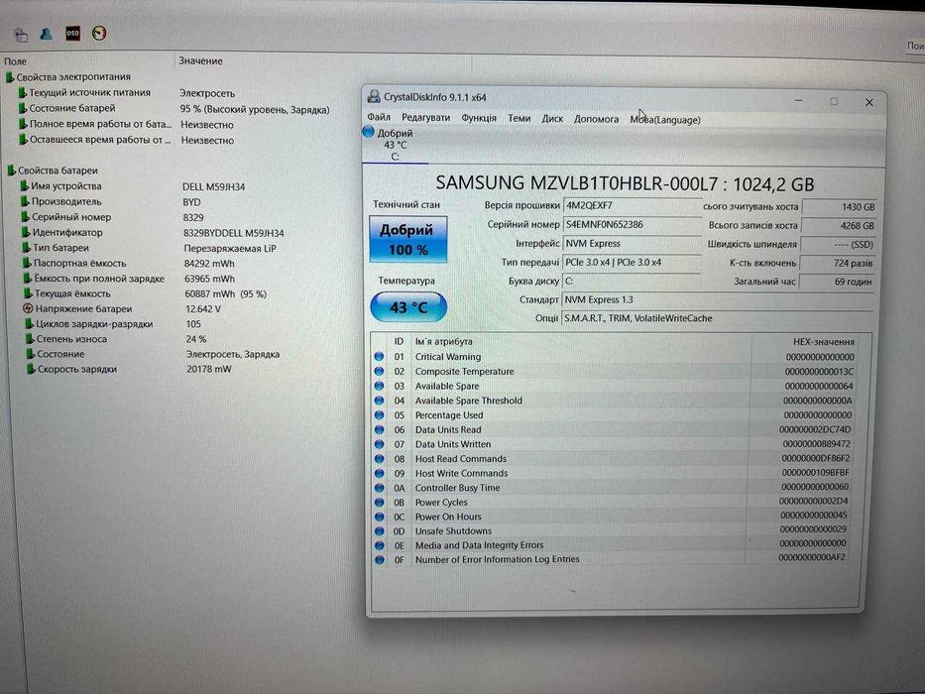The image size is (925, 694).
Task: Click status orb of Data Units Read row
Action: [379, 429]
